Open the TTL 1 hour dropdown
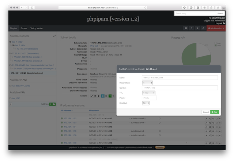This screenshot has height=162, width=234. (x=148, y=93)
